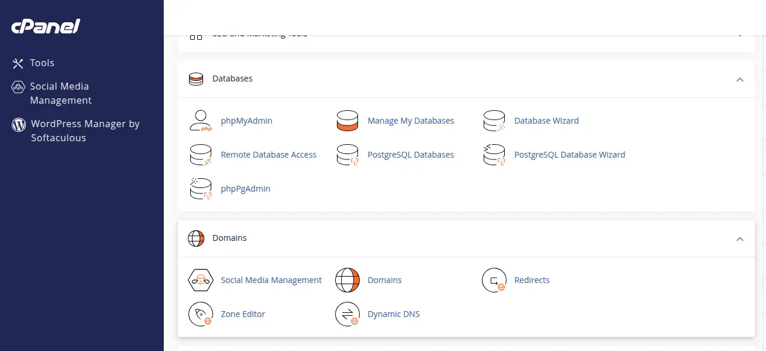The height and width of the screenshot is (351, 766).
Task: Open the PostgreSQL Database Wizard link
Action: click(570, 155)
